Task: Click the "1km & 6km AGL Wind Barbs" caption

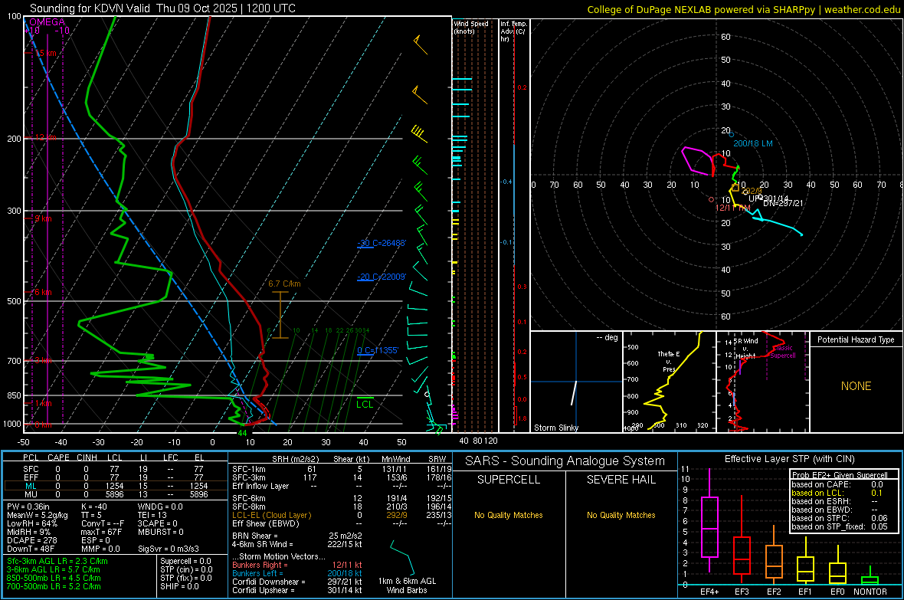Action: 407,585
